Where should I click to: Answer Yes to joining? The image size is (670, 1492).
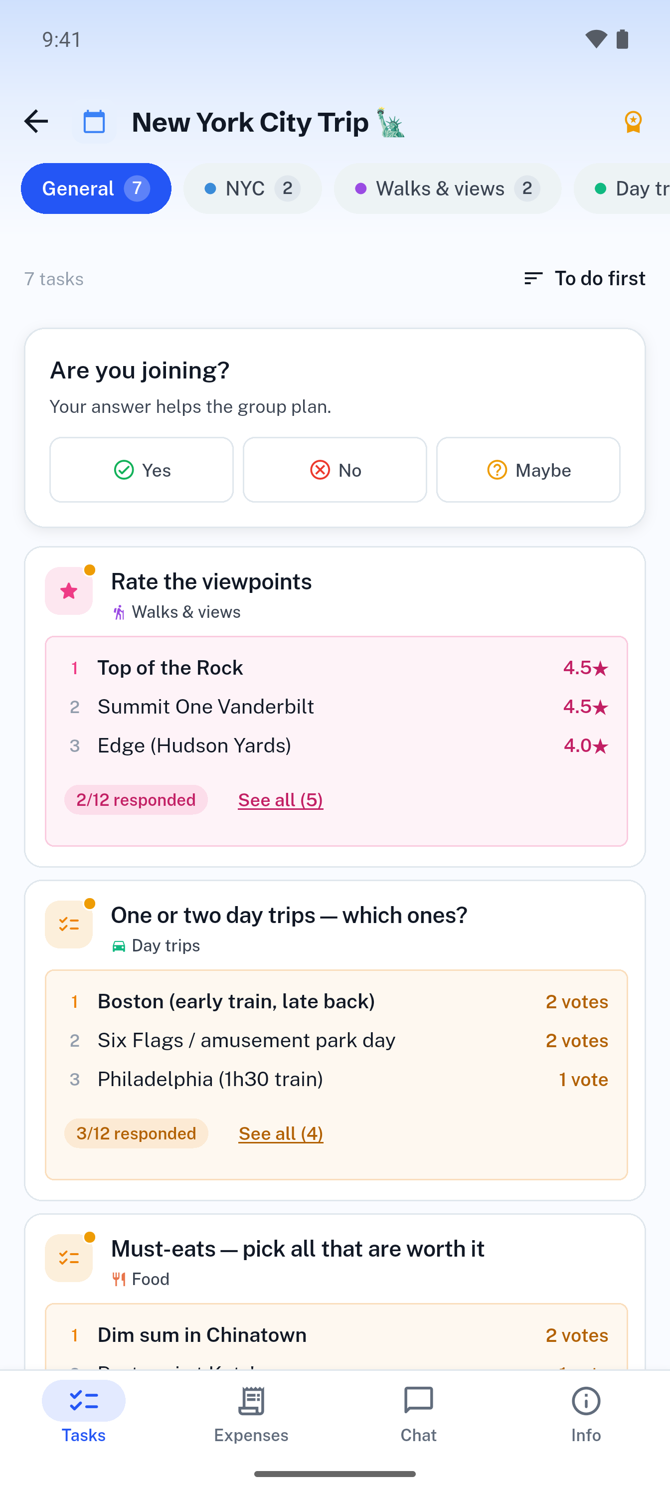click(141, 470)
